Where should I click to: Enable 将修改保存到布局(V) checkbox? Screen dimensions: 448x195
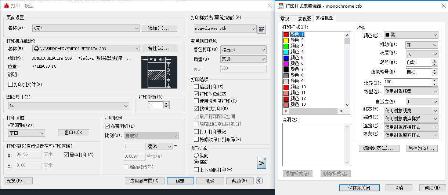click(x=196, y=139)
